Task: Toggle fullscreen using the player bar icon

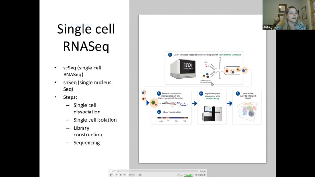Action: click(140, 175)
